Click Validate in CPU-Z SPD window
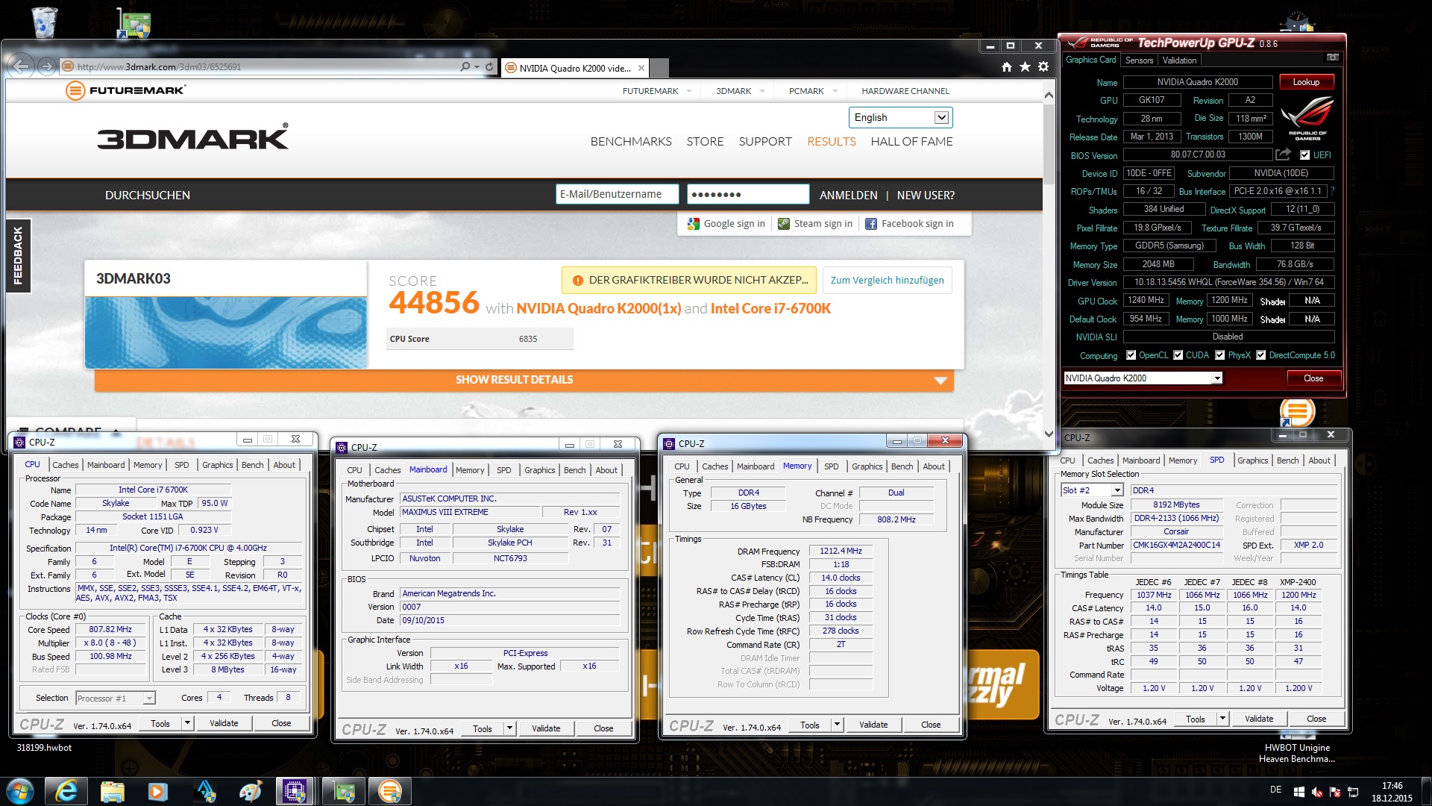Image resolution: width=1432 pixels, height=806 pixels. click(x=1259, y=719)
